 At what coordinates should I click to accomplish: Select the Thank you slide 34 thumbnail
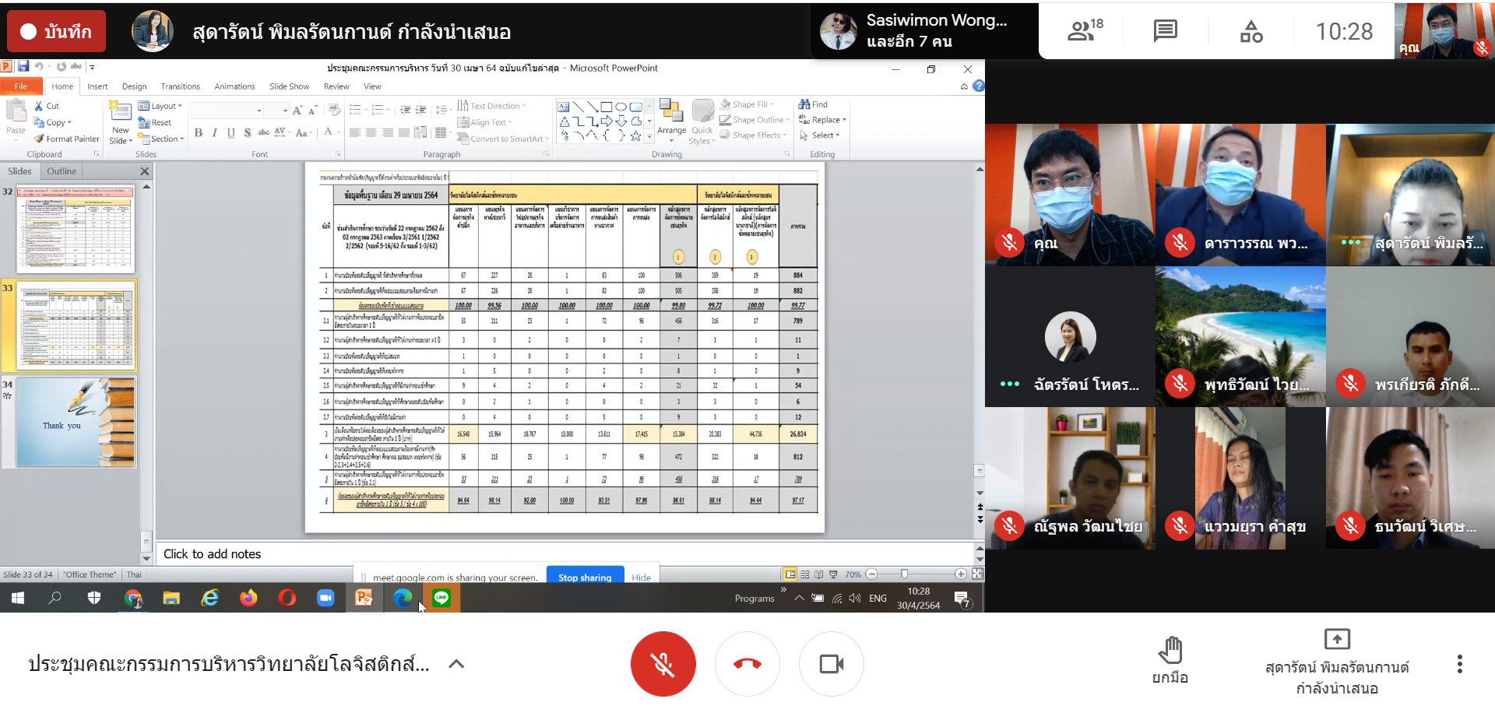pyautogui.click(x=76, y=422)
